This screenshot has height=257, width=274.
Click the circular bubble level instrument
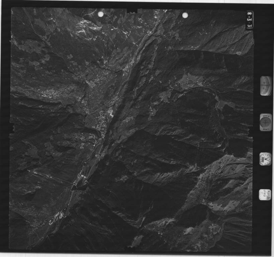click(266, 122)
